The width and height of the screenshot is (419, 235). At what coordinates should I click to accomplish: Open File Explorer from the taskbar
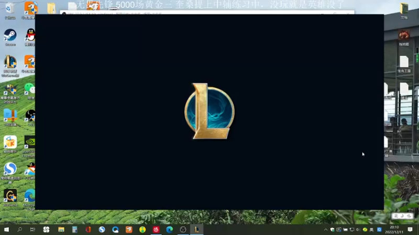point(61,229)
